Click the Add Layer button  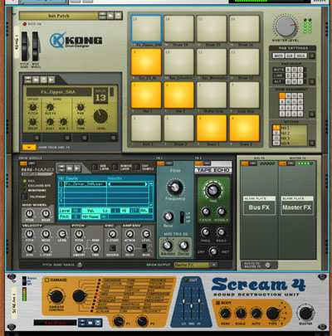click(x=95, y=167)
